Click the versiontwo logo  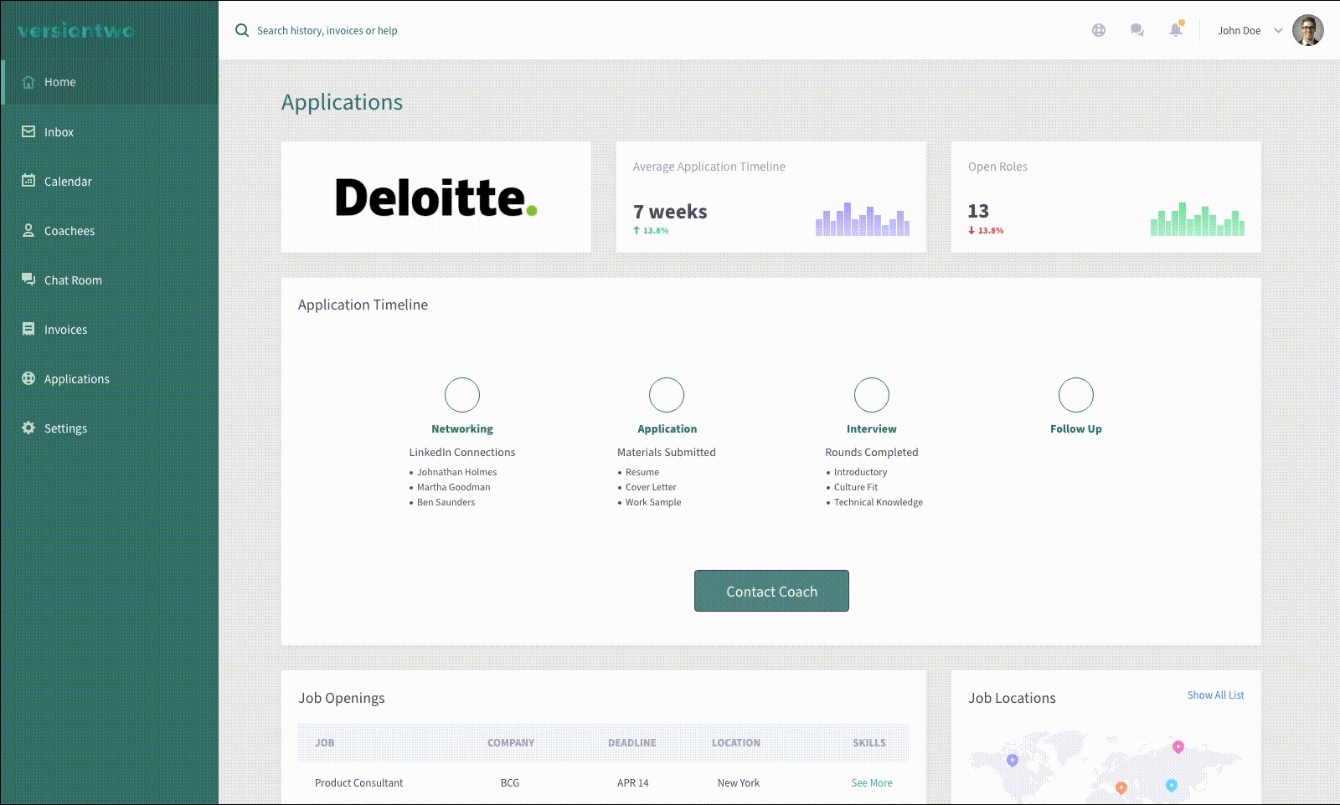[76, 31]
